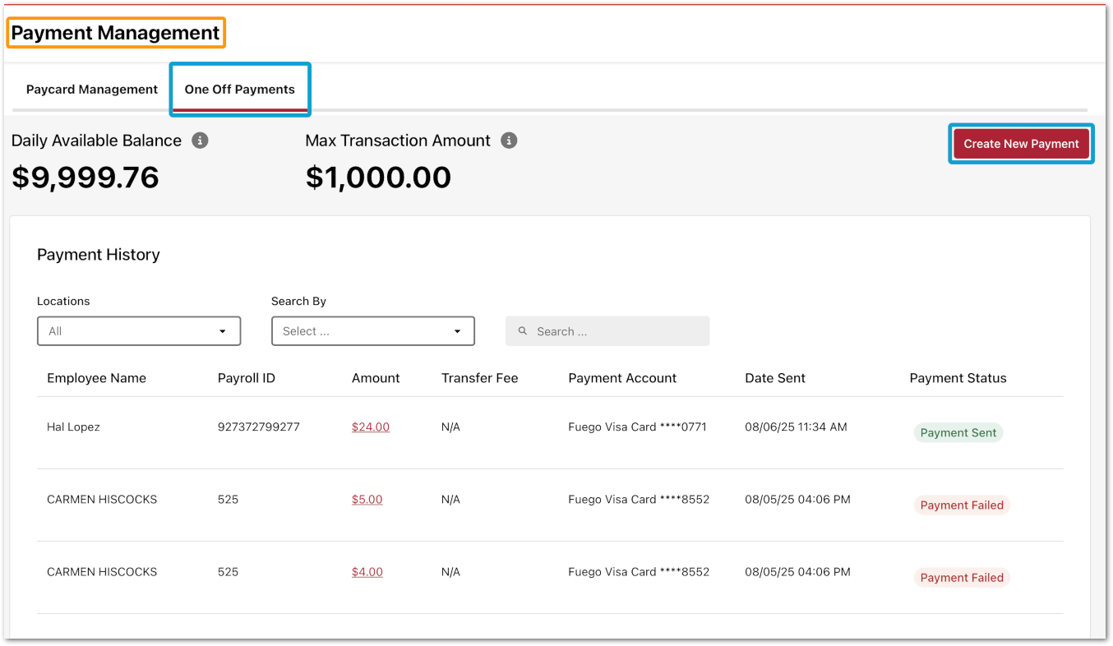Viewport: 1113px width, 646px height.
Task: Open the Locations dropdown
Action: (139, 331)
